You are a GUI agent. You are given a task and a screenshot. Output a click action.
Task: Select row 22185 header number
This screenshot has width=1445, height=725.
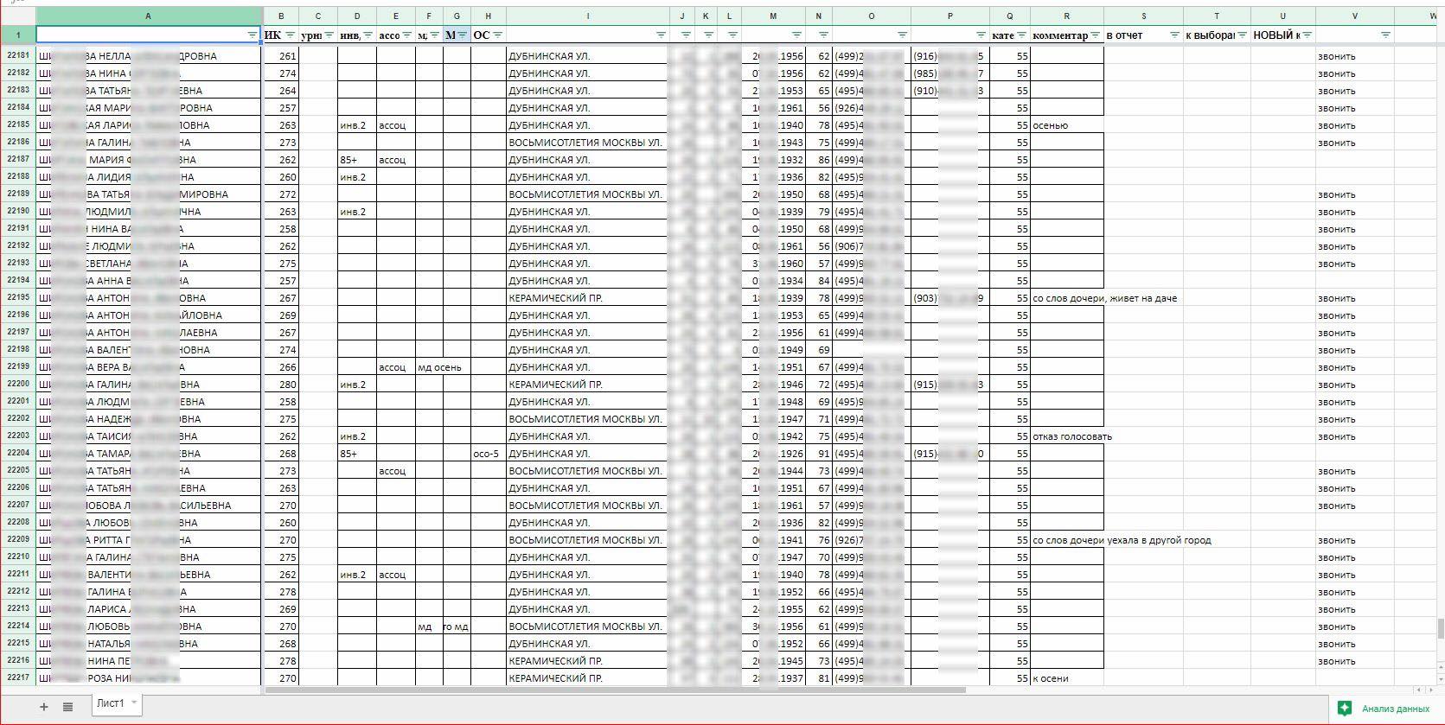[18, 125]
